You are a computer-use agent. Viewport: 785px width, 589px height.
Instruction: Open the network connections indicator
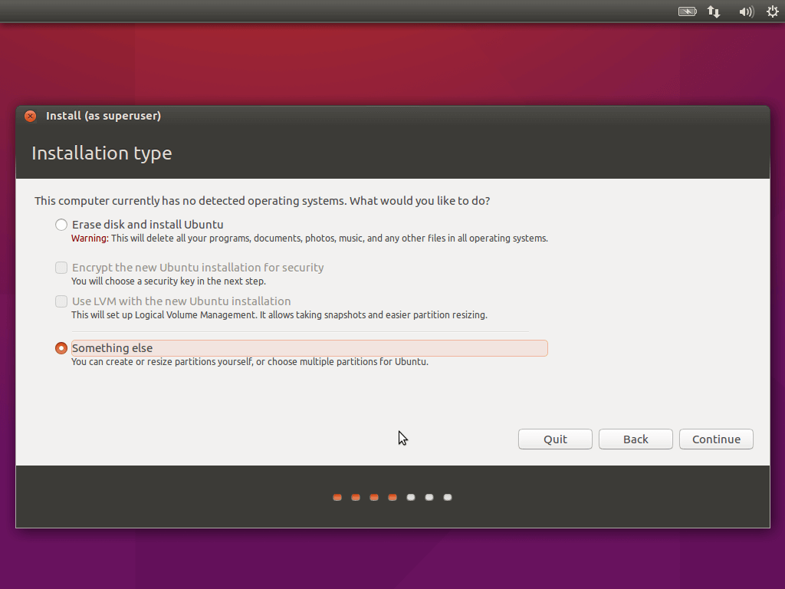click(714, 12)
